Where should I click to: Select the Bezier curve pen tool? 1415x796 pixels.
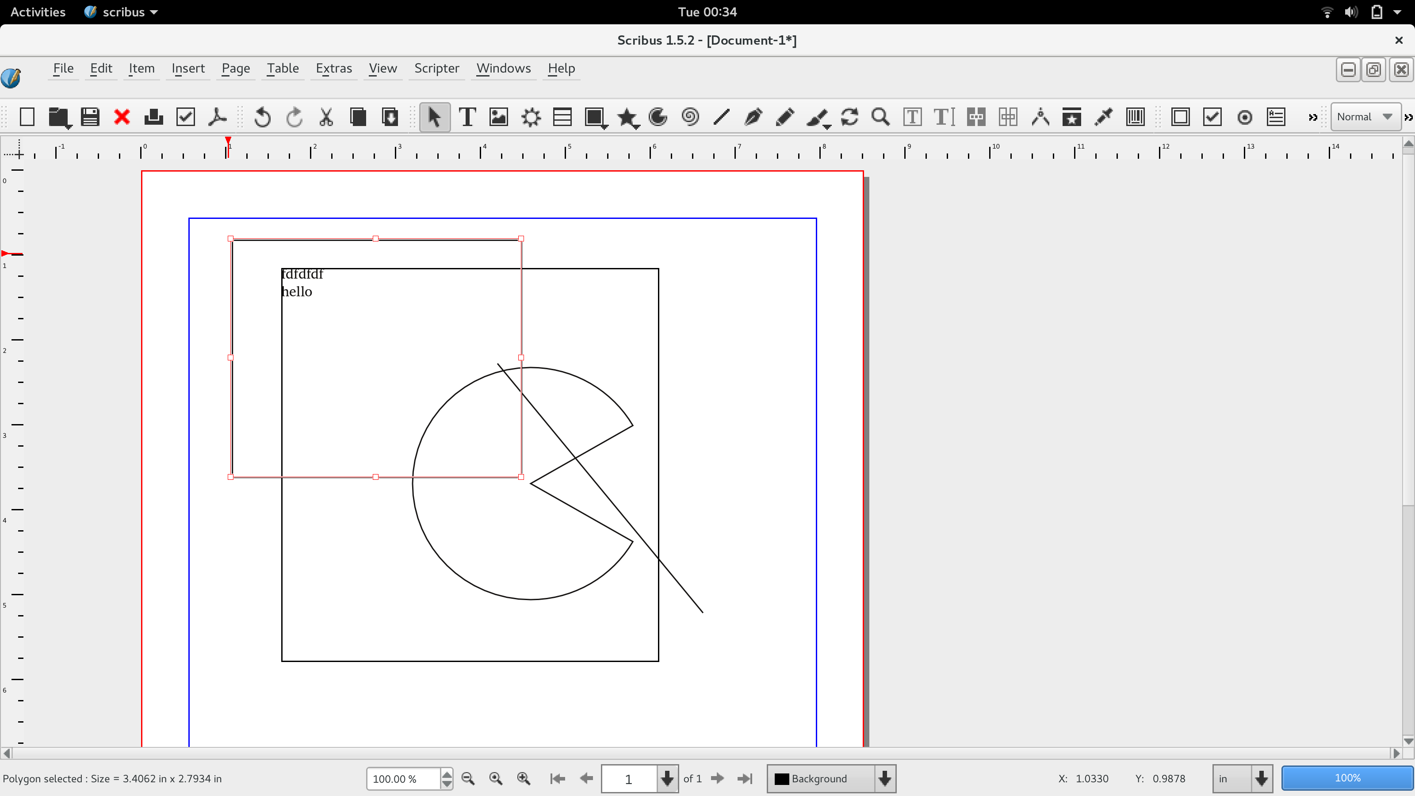753,117
